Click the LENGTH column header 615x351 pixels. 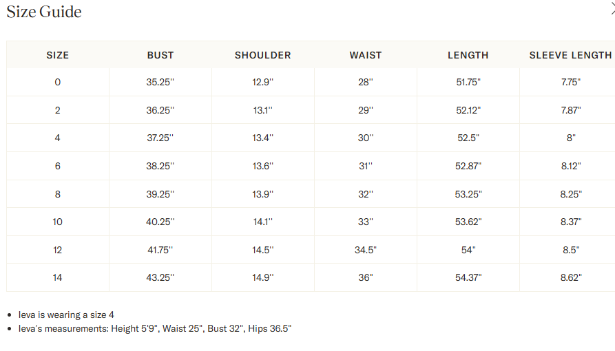468,55
